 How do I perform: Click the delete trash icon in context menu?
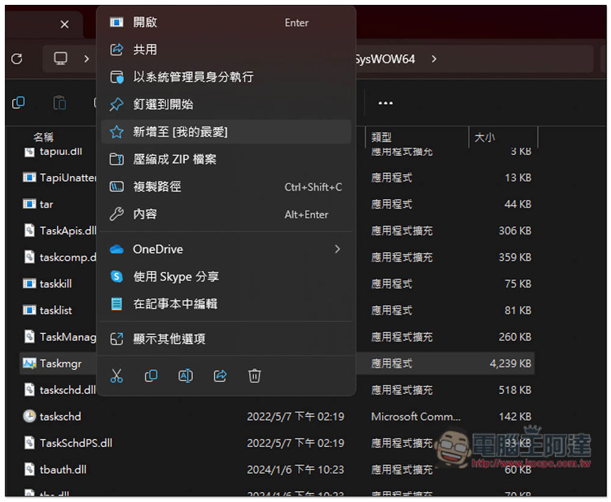(x=254, y=376)
